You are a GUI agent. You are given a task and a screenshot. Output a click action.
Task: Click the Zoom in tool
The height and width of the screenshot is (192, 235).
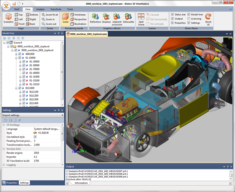point(48,19)
